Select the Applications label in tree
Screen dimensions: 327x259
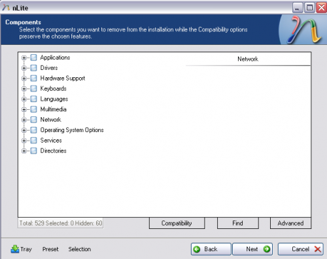pos(55,58)
